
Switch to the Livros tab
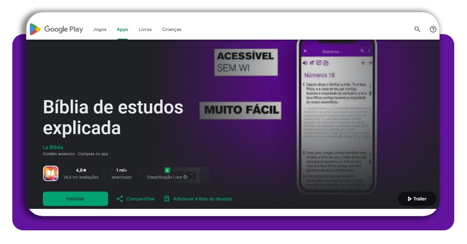145,30
